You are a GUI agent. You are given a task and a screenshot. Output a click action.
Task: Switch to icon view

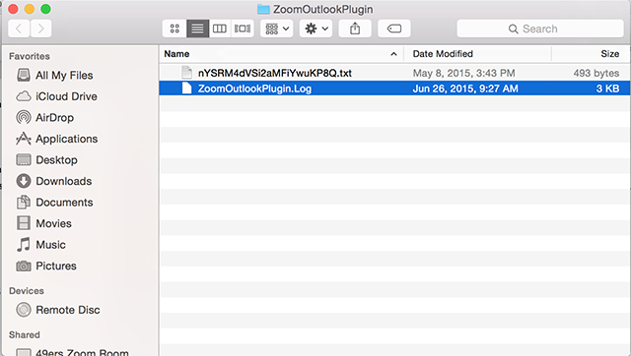tap(175, 29)
